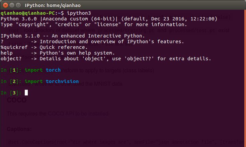Click the 'import' keyword on the In [1] line

point(33,70)
